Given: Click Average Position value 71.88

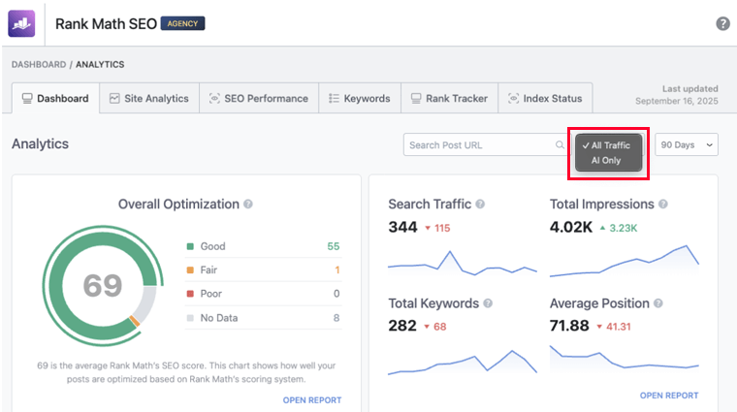Looking at the screenshot, I should [569, 326].
